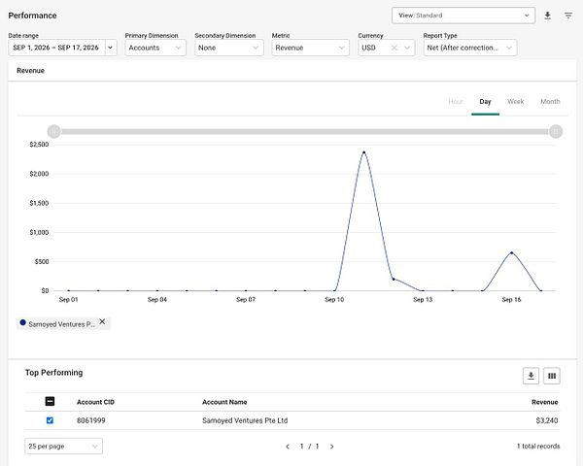
Task: Go to next page of records
Action: click(331, 447)
